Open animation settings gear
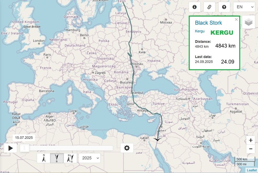The width and height of the screenshot is (258, 173). [127, 148]
